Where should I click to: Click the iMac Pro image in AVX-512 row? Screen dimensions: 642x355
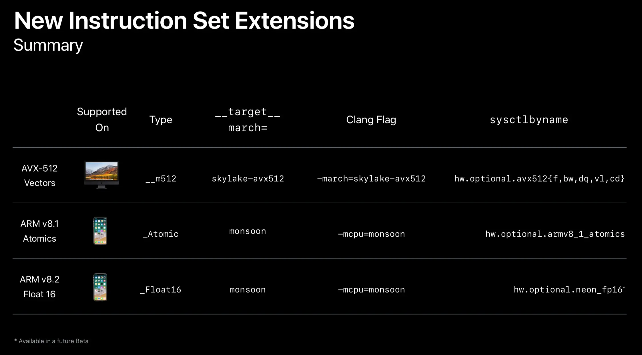[x=101, y=175]
